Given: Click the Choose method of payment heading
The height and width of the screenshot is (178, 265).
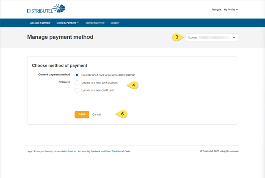Looking at the screenshot, I should (59, 65).
